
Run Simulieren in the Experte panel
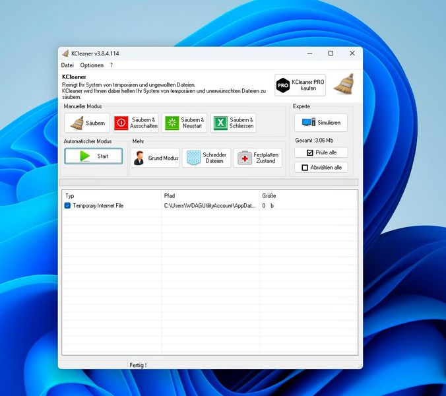coord(321,123)
